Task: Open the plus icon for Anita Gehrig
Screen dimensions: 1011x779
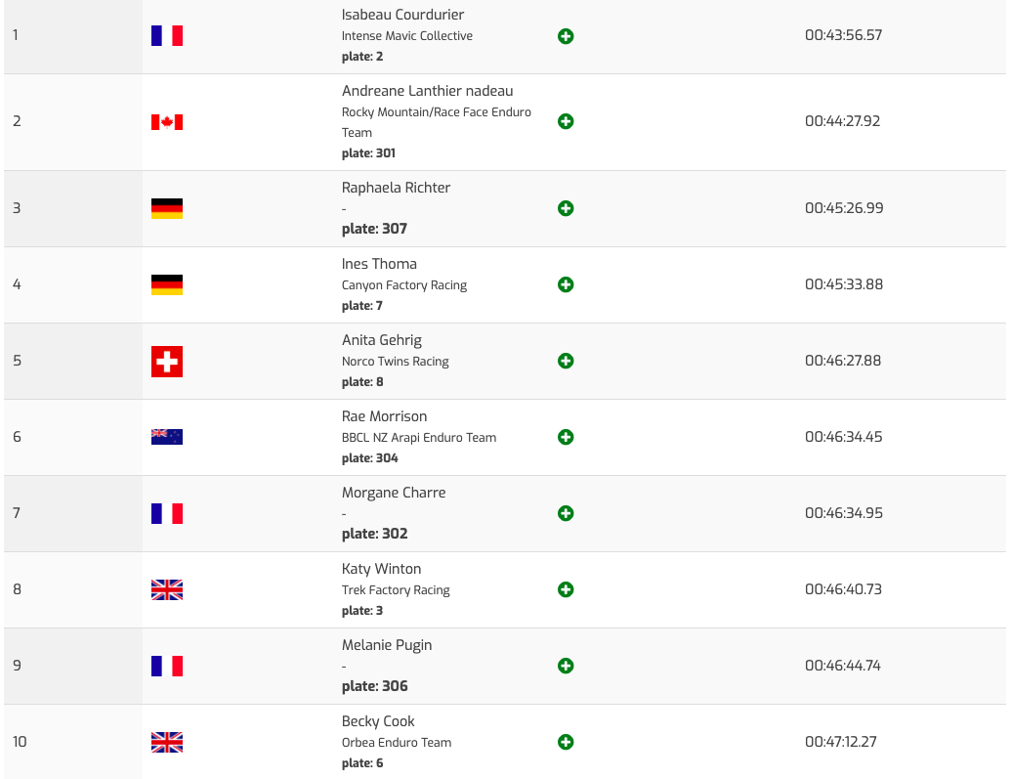Action: point(566,361)
